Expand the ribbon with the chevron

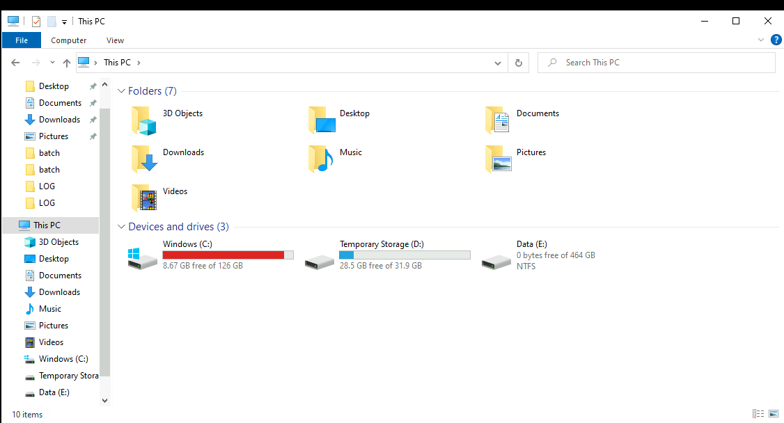pos(761,40)
